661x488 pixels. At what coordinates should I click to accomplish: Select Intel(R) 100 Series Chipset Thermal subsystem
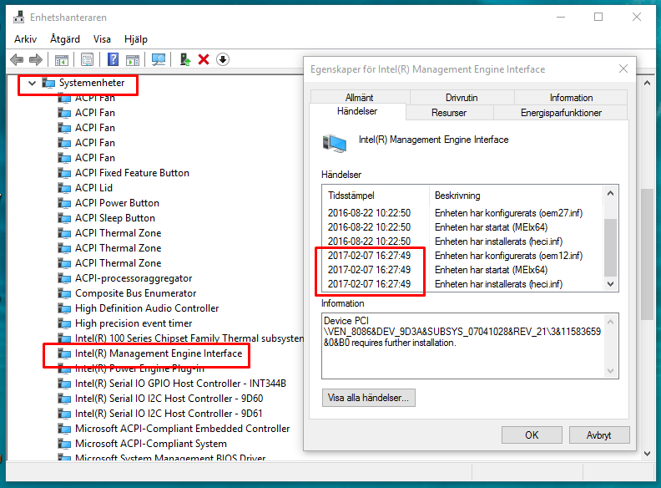point(189,338)
